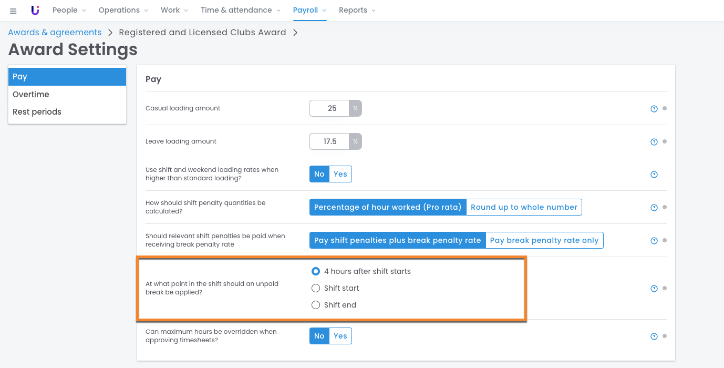Open help for maximum hours override
The width and height of the screenshot is (724, 368).
click(x=654, y=336)
